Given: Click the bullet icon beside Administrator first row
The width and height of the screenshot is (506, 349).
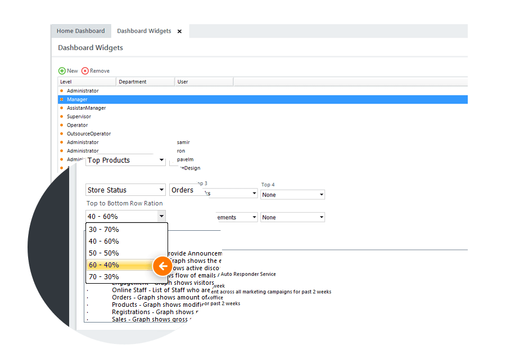Looking at the screenshot, I should (x=62, y=91).
